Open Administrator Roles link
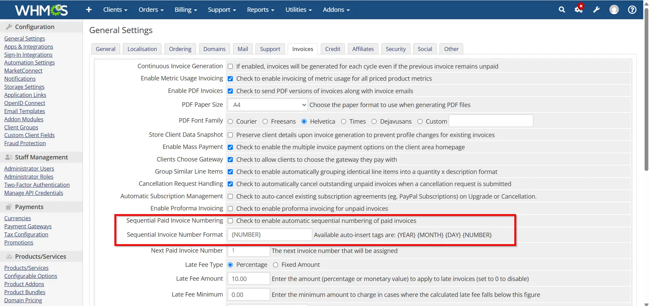This screenshot has height=306, width=649. click(x=29, y=177)
